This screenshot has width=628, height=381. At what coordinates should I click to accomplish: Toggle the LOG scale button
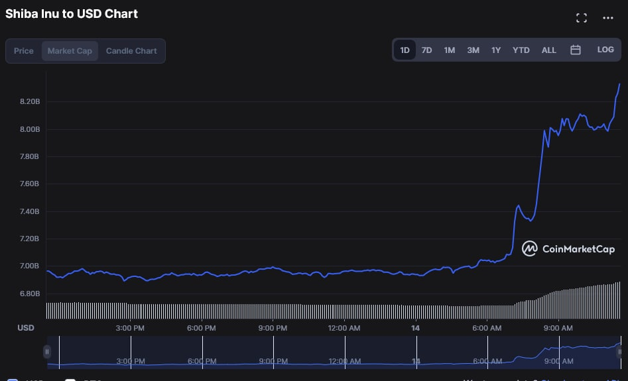(605, 50)
